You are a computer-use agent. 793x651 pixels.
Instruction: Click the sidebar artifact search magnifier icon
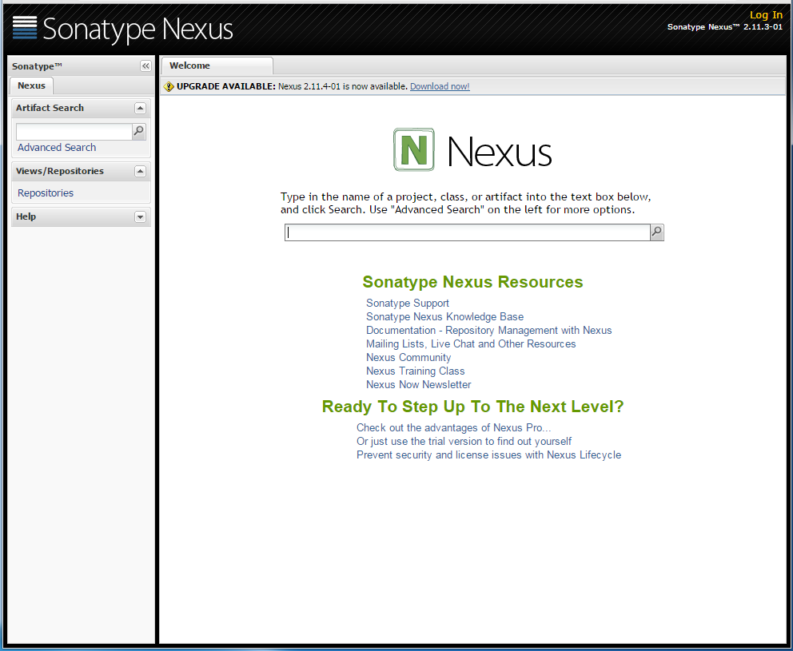coord(139,132)
